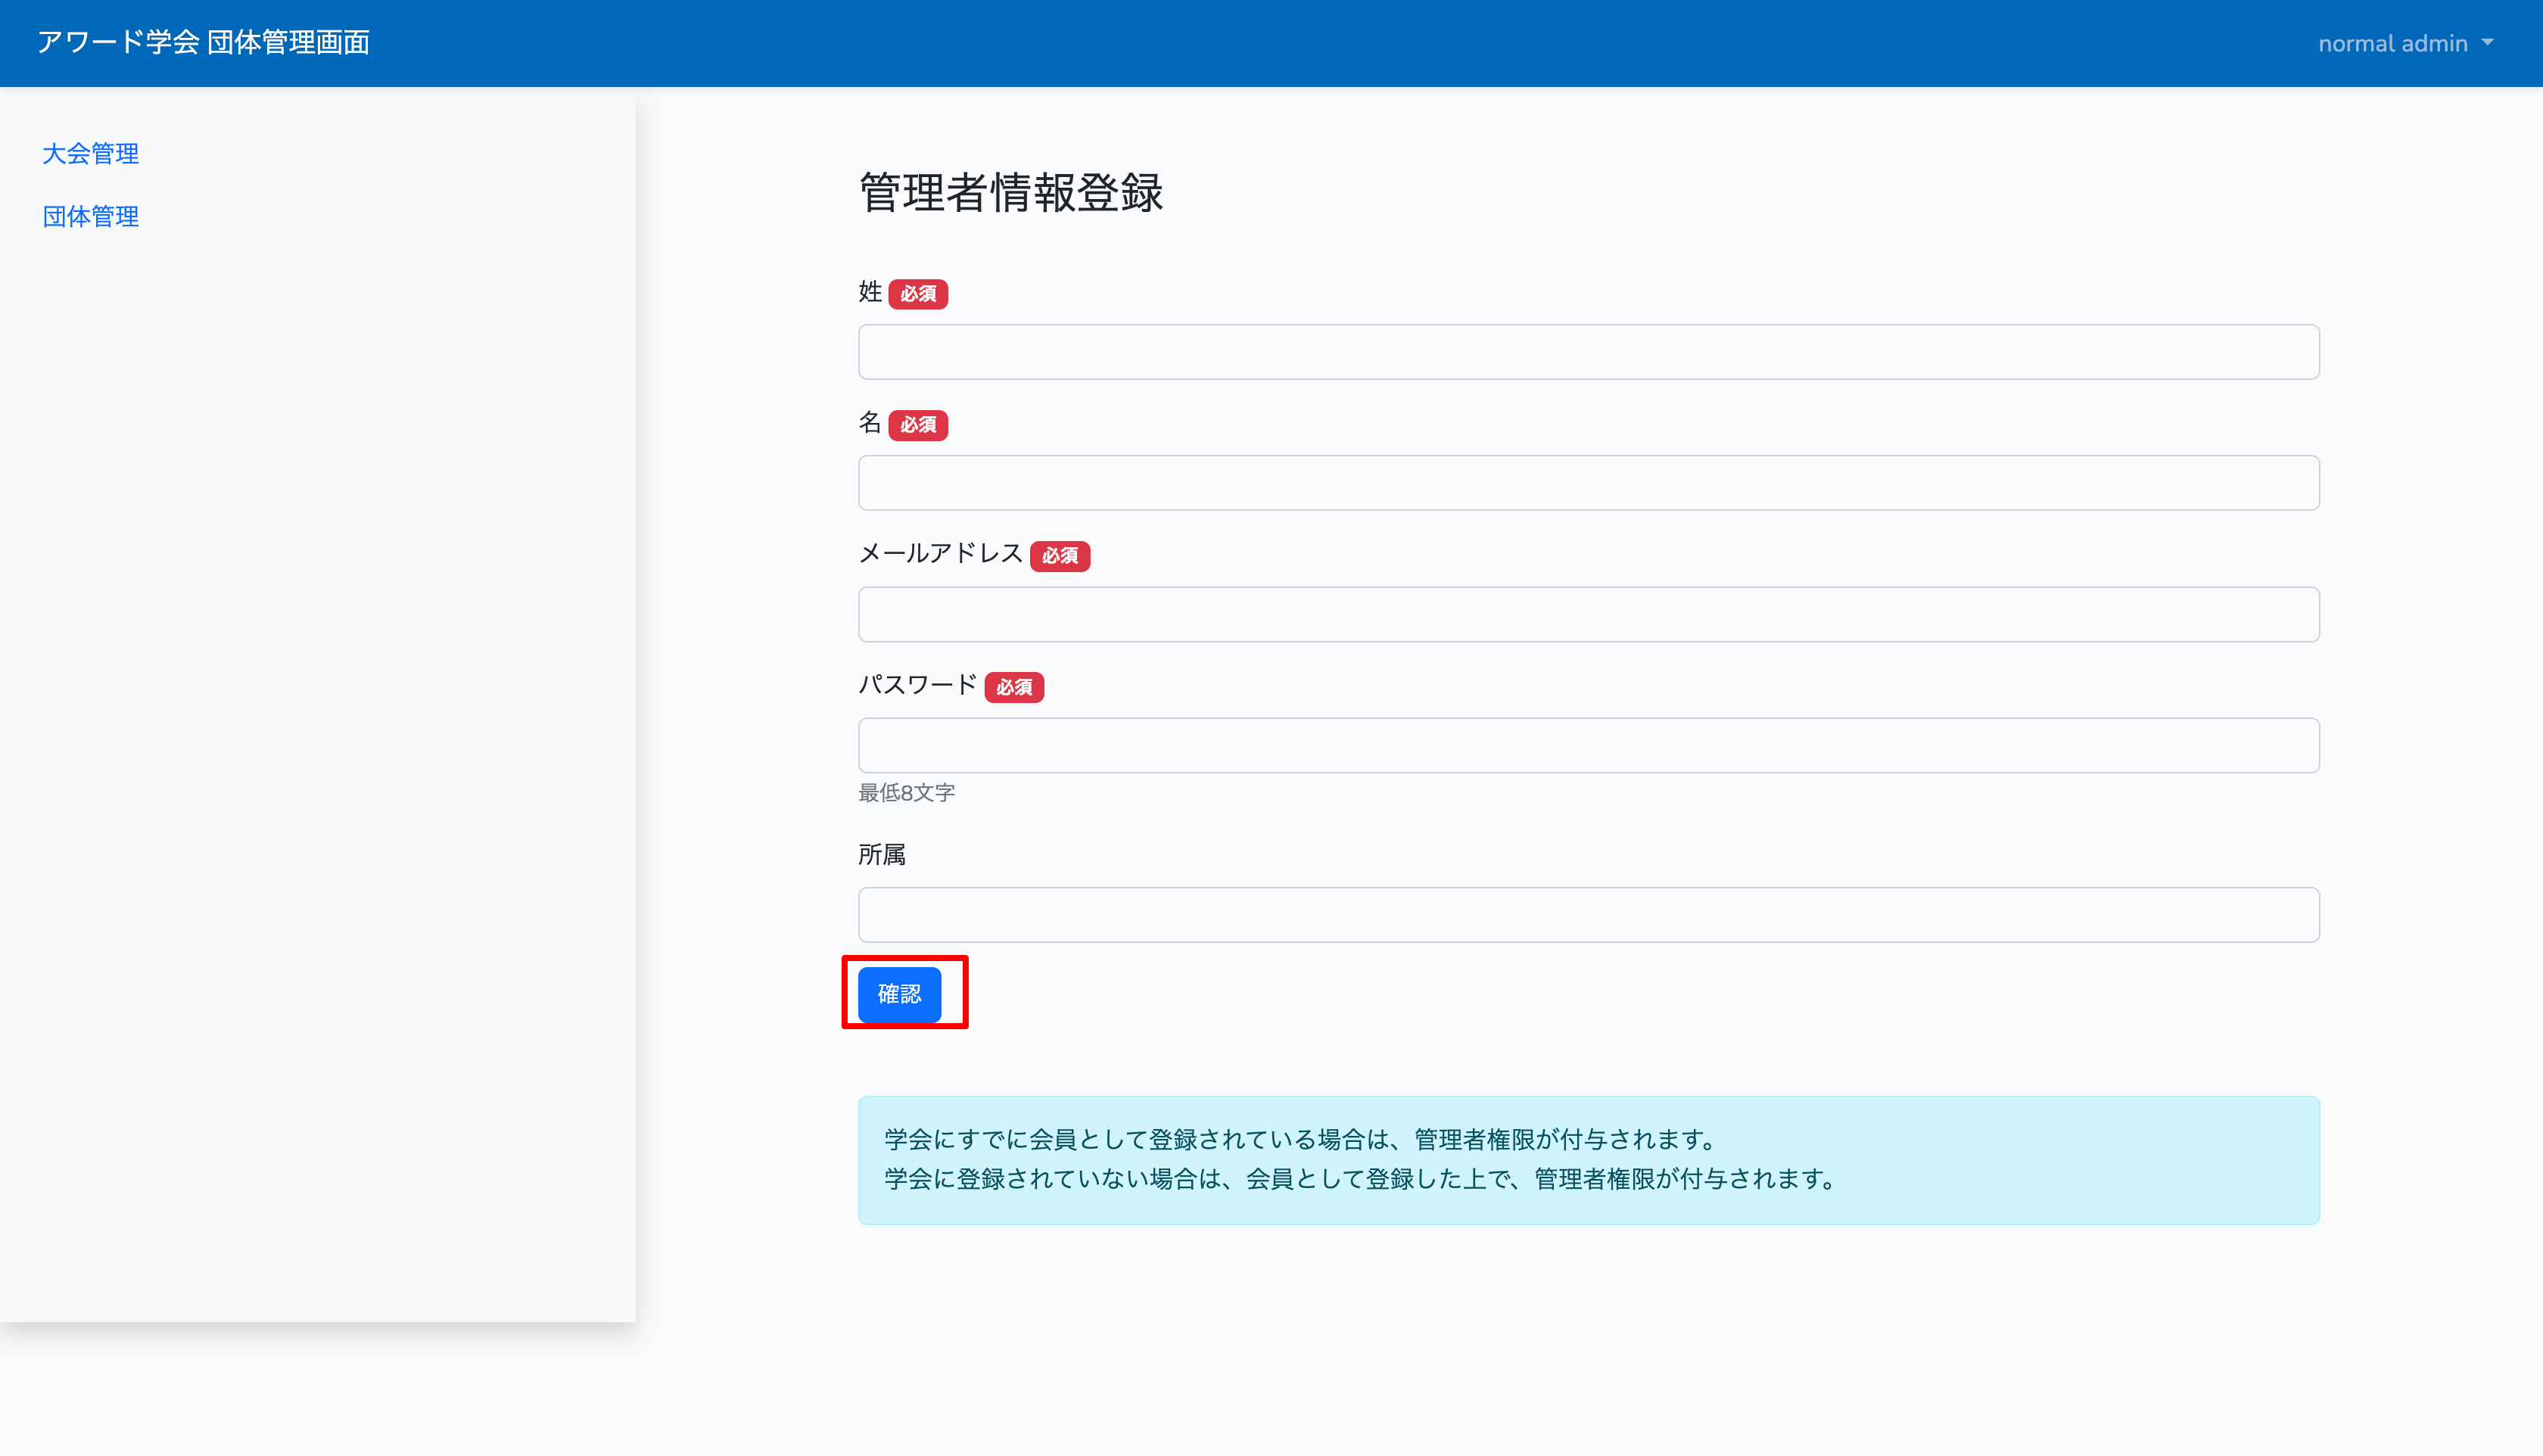The image size is (2543, 1456).
Task: Click the 確認 confirm button
Action: pos(898,994)
